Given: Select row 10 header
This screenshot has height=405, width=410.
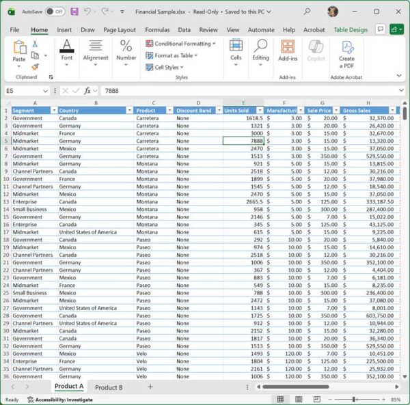Looking at the screenshot, I should (6, 179).
